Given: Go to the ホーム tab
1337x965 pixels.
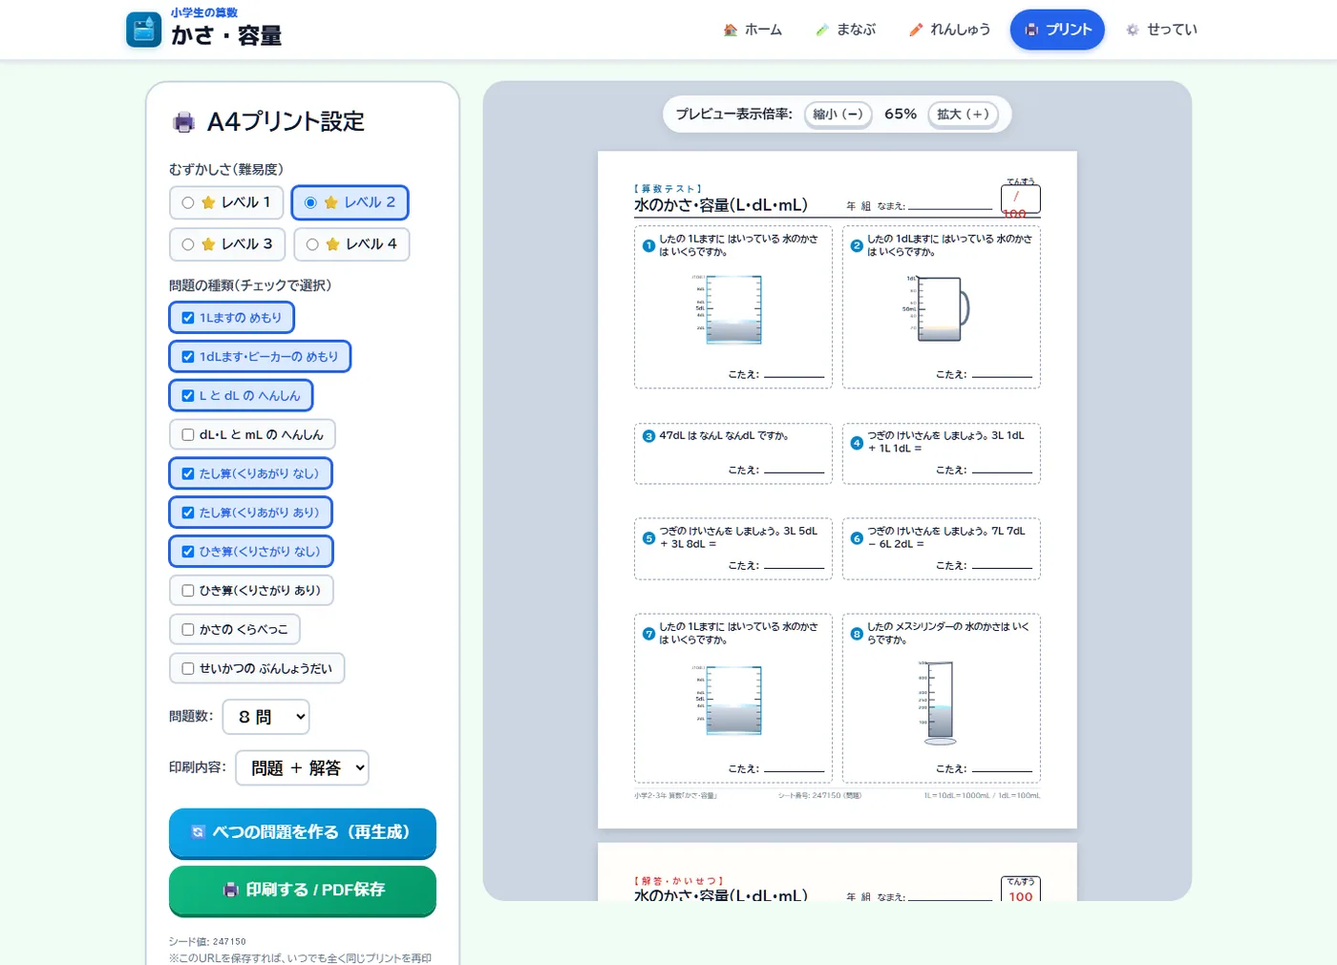Looking at the screenshot, I should click(753, 30).
